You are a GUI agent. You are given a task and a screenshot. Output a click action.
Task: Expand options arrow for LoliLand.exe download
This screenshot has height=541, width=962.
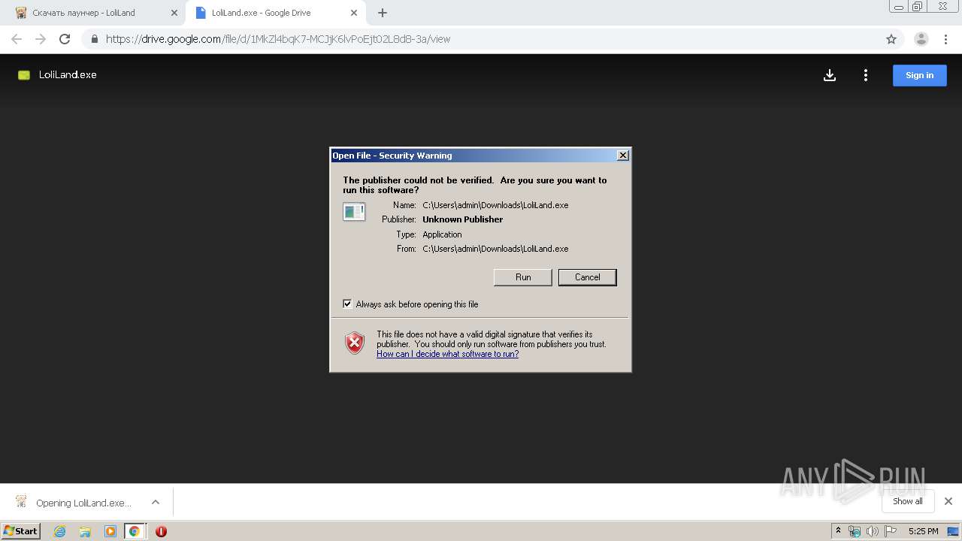tap(155, 502)
